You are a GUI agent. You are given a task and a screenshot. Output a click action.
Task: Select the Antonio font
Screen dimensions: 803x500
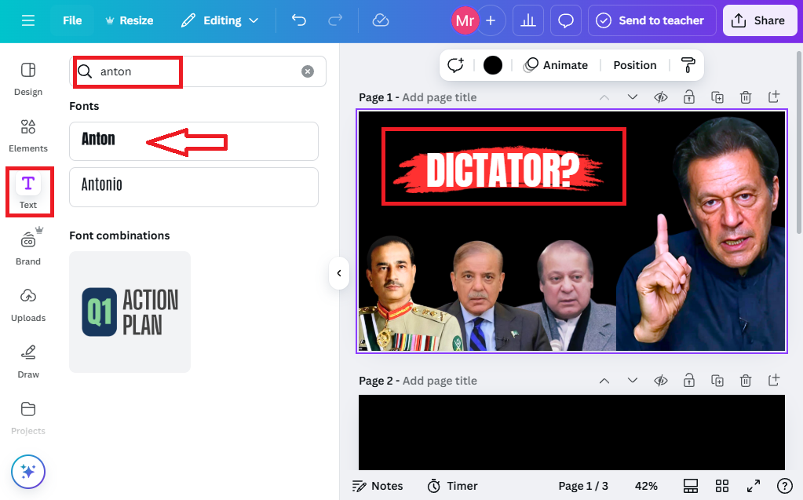(194, 187)
